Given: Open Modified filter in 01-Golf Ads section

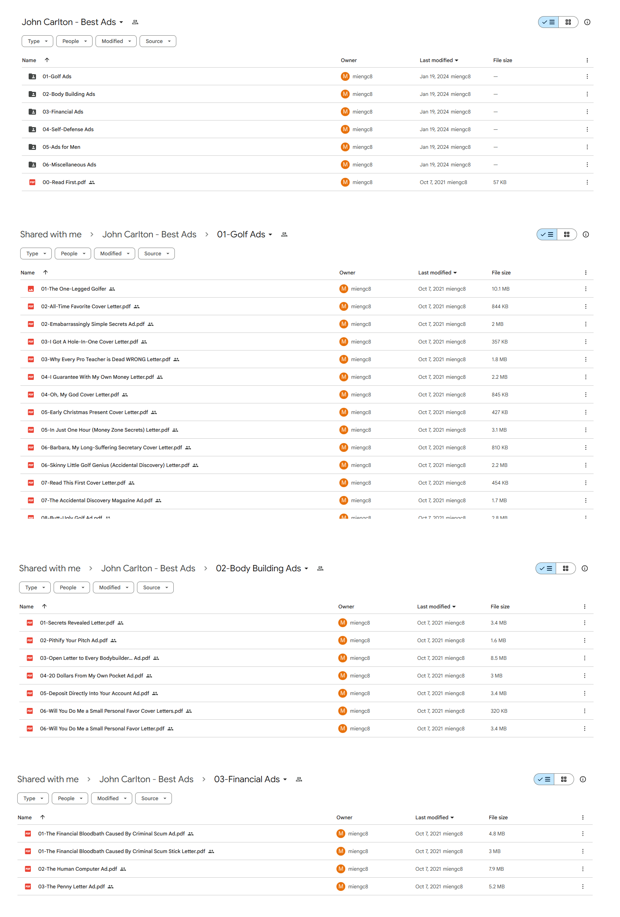Looking at the screenshot, I should coord(114,253).
